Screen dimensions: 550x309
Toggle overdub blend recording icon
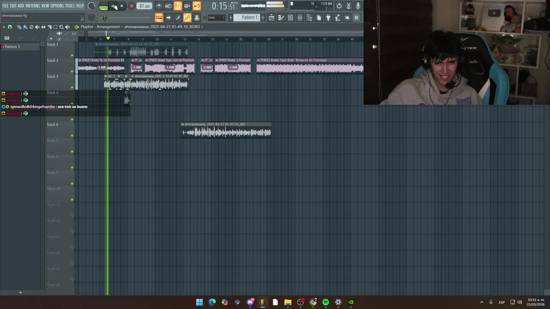[x=187, y=6]
